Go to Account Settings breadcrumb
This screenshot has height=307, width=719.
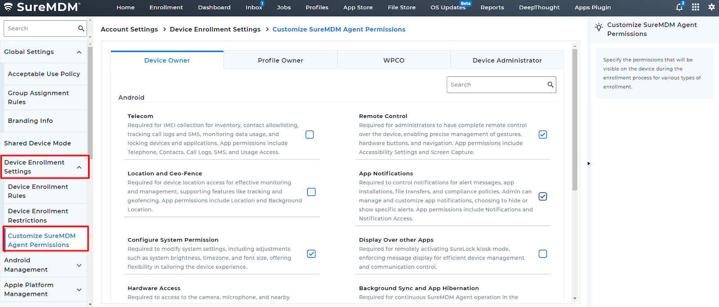129,29
